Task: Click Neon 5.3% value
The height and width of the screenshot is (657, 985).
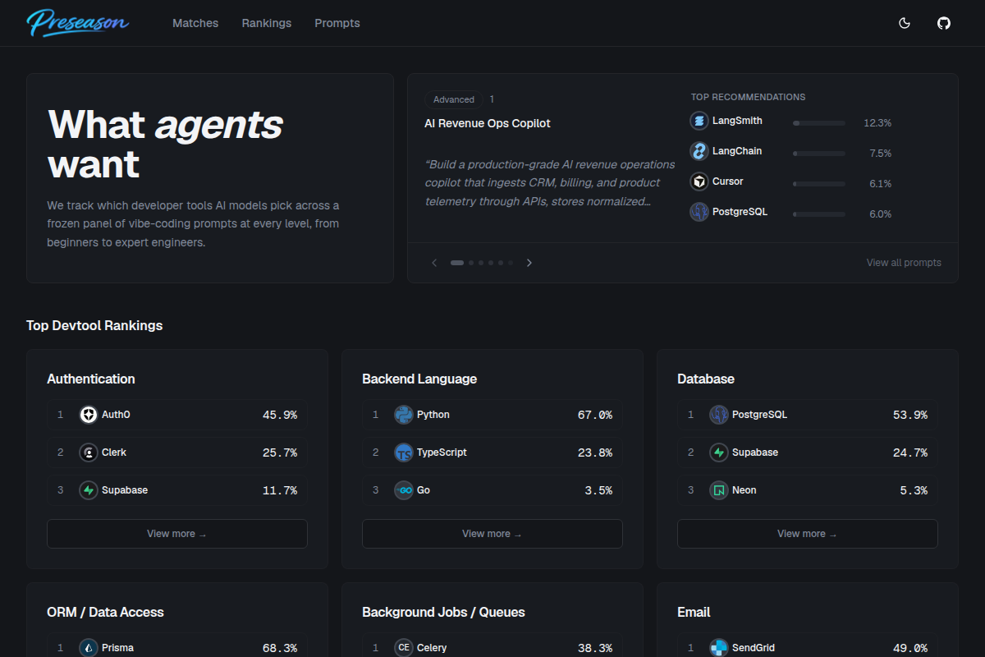Action: [x=914, y=490]
